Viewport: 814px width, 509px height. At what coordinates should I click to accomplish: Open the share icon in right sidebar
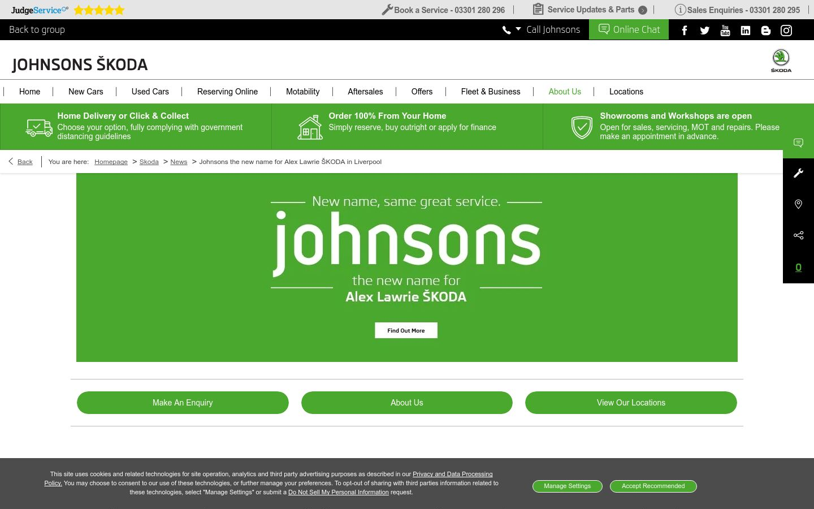pyautogui.click(x=798, y=235)
